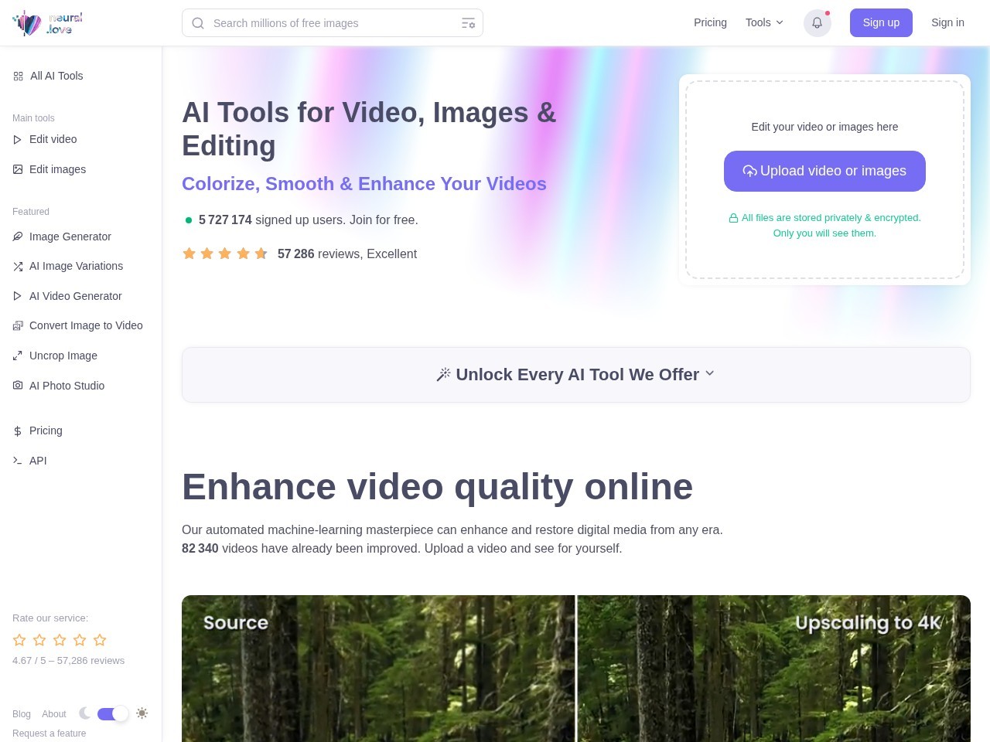Click Upload video or images button
The width and height of the screenshot is (990, 742).
pos(824,171)
